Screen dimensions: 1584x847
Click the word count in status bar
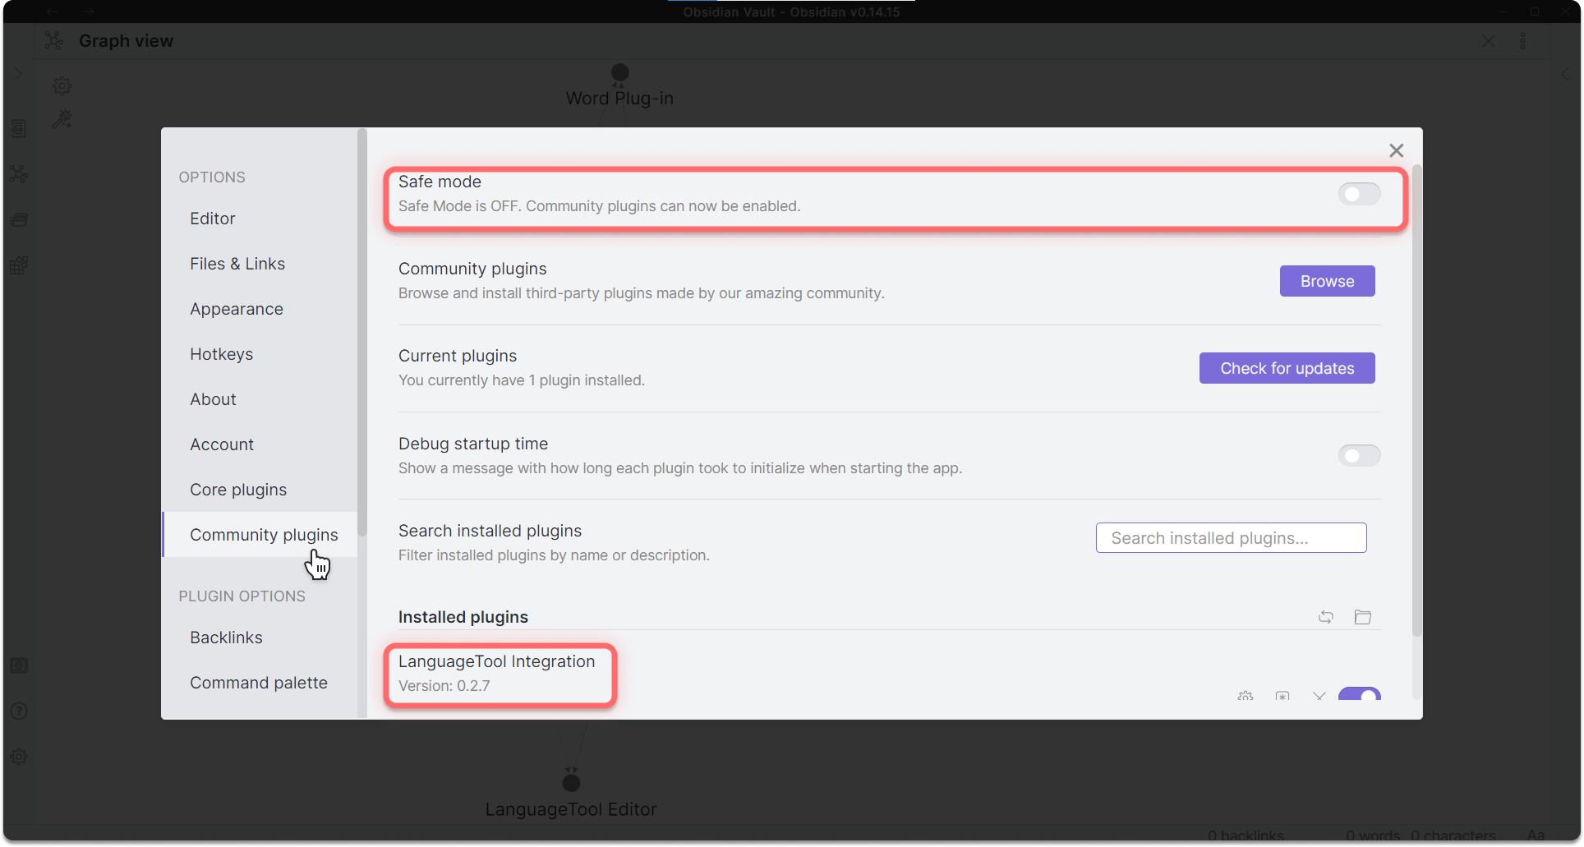(x=1373, y=835)
